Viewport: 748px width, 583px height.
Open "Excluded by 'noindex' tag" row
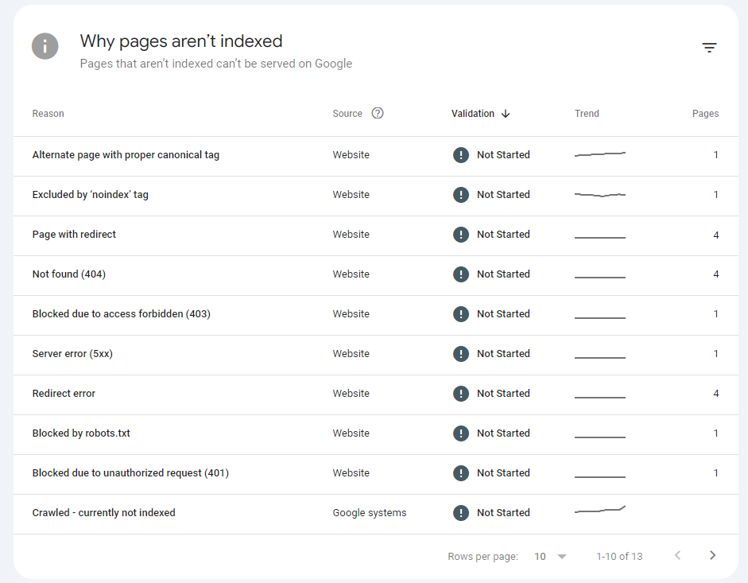(x=376, y=196)
